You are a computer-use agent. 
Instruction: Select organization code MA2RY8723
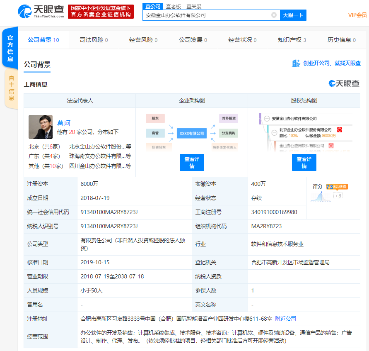click(266, 226)
